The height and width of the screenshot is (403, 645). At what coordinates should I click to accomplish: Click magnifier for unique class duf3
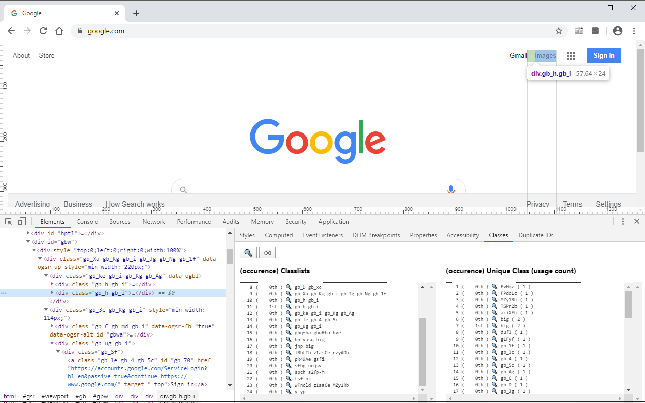point(495,332)
